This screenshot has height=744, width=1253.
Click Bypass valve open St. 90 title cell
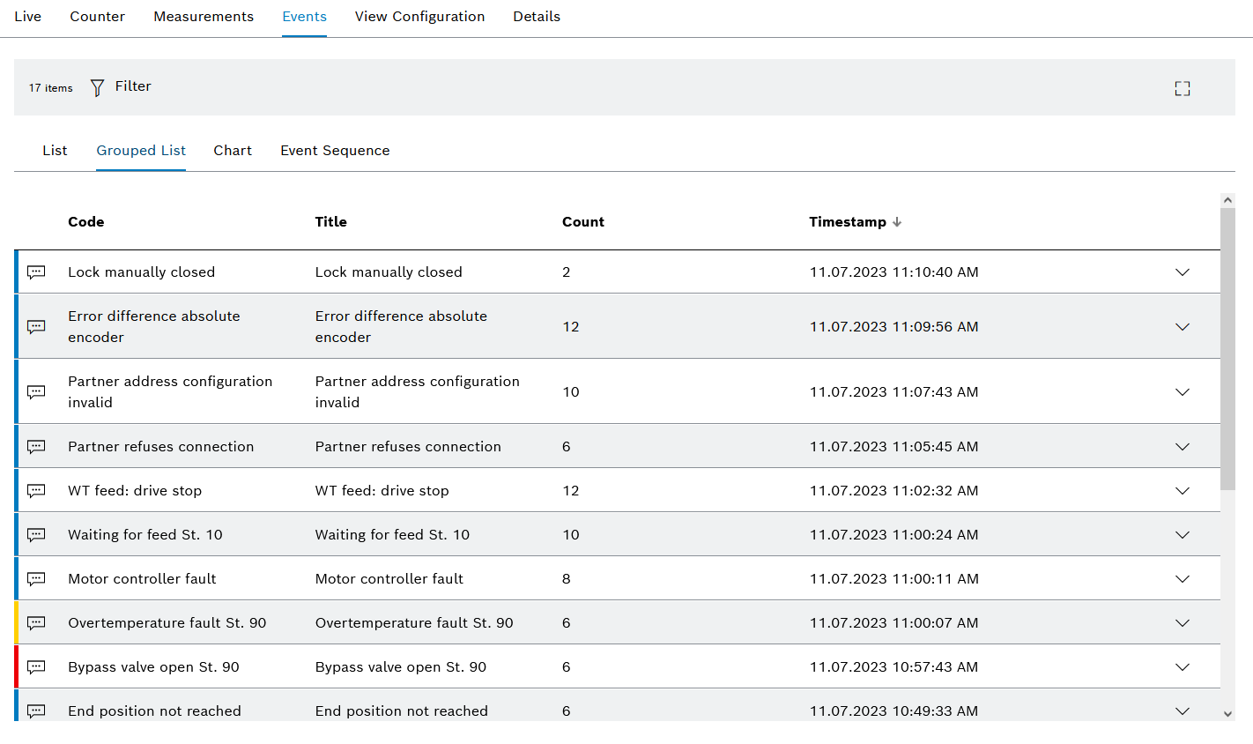(401, 667)
